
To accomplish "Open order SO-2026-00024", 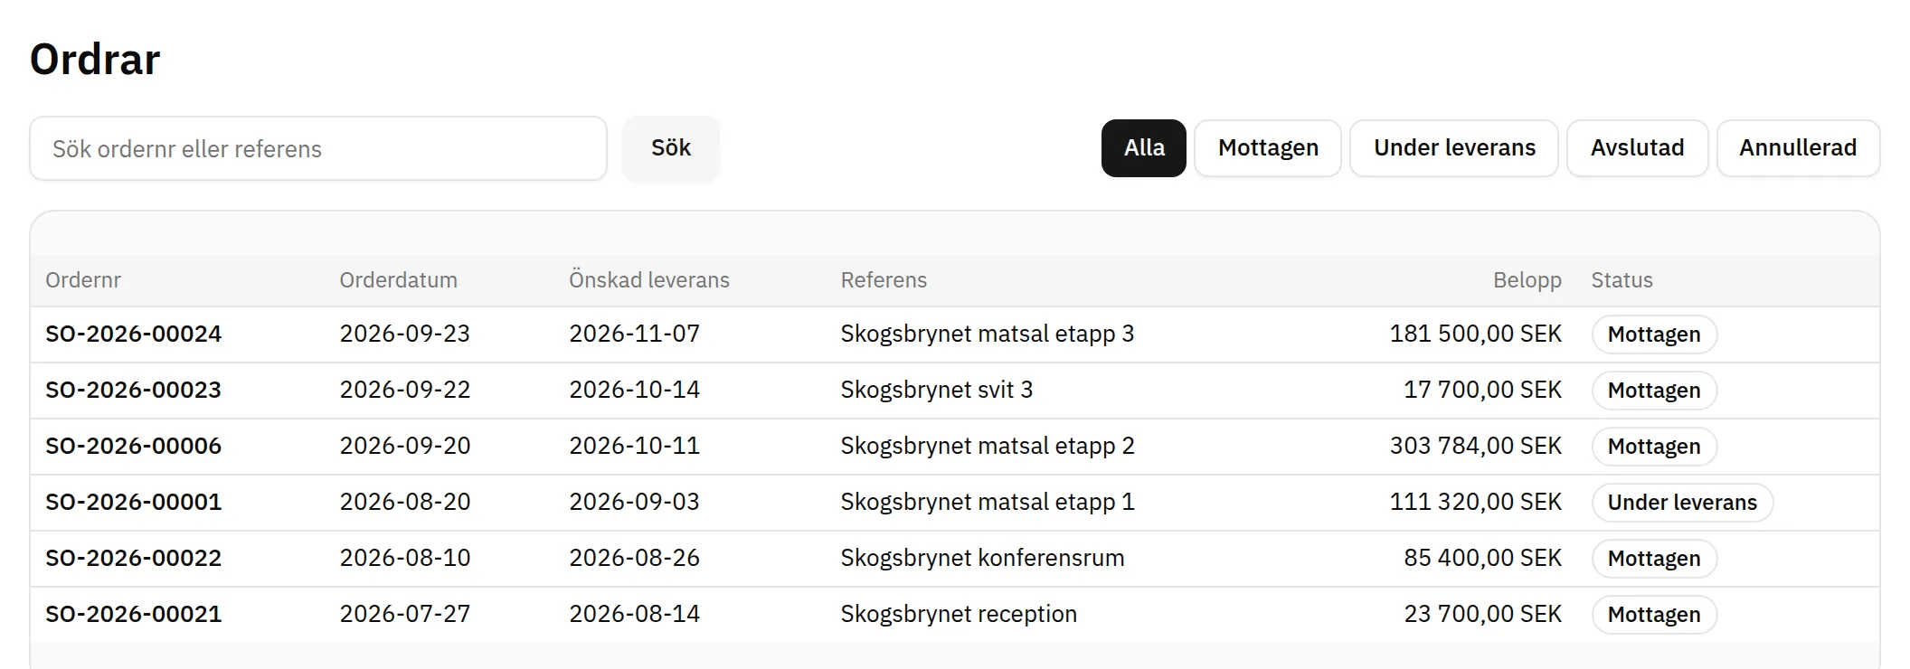I will point(134,334).
